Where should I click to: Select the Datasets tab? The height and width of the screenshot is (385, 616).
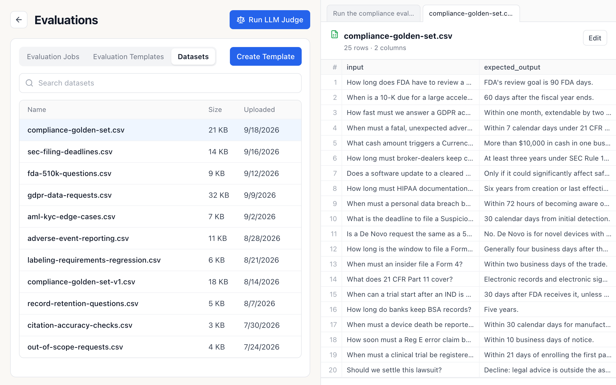click(193, 57)
